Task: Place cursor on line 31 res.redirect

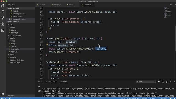Action: (65, 52)
